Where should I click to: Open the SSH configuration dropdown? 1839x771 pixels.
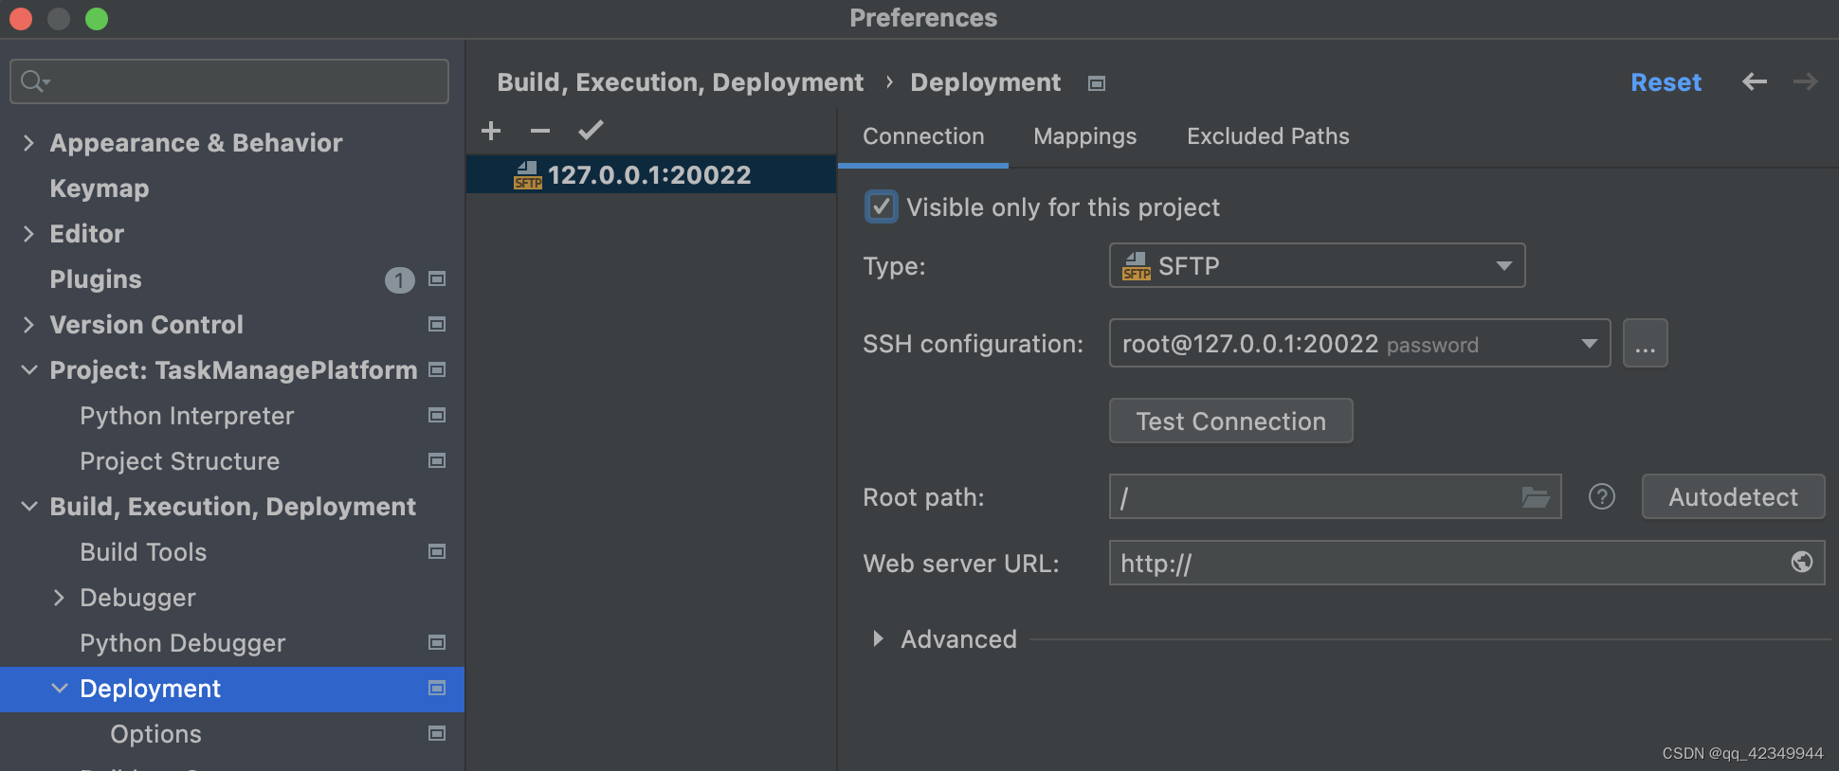pyautogui.click(x=1359, y=343)
